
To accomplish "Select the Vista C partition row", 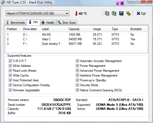I will point(76,39).
